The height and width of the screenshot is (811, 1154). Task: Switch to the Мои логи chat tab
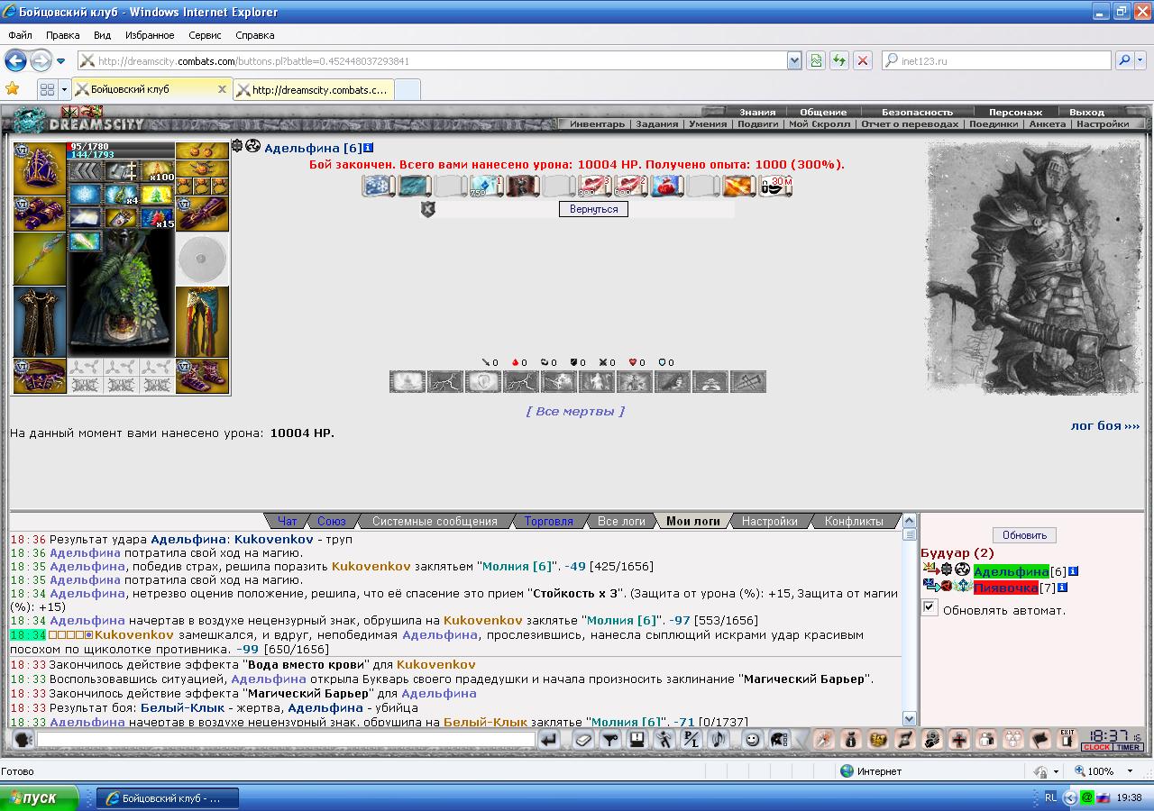click(x=693, y=521)
